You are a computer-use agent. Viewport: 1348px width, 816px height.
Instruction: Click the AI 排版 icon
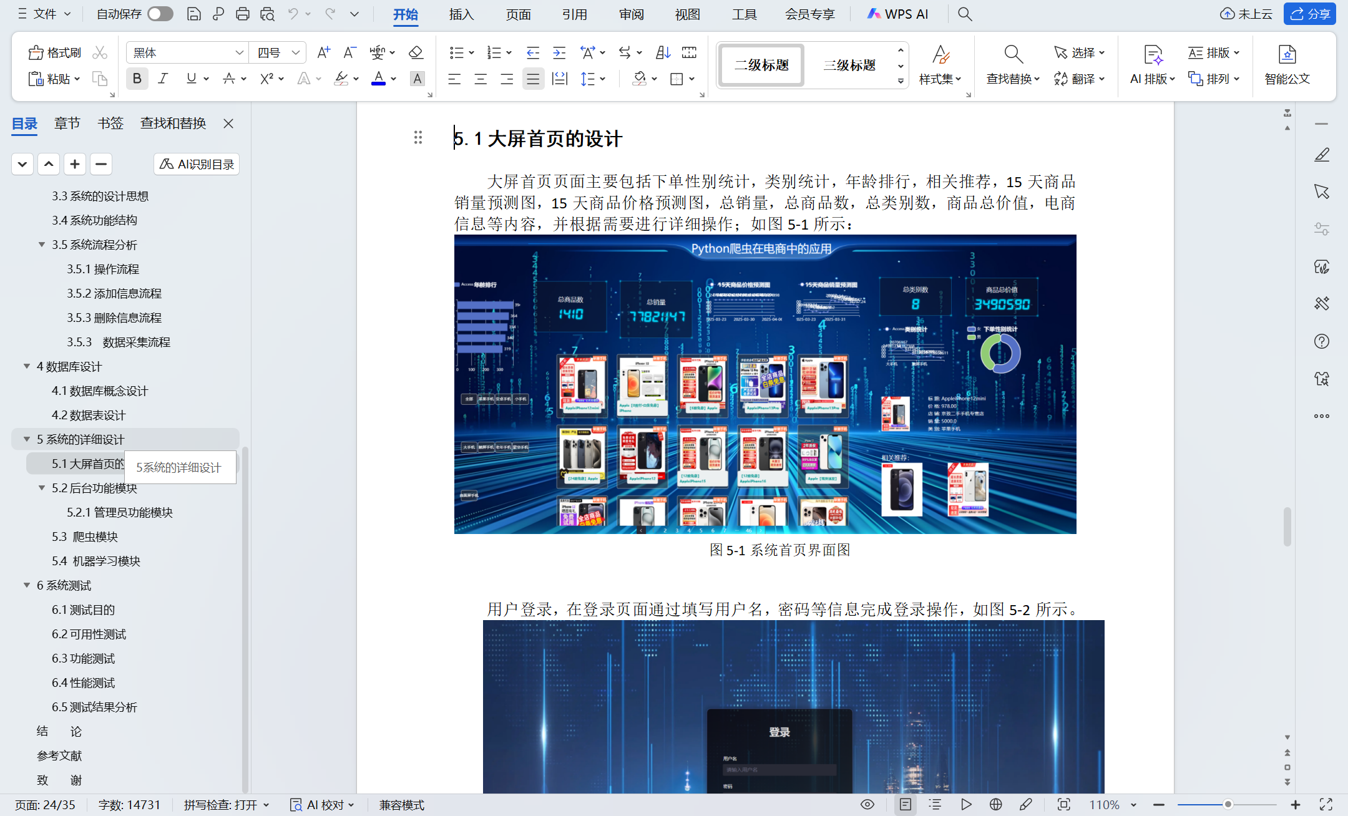[x=1153, y=55]
